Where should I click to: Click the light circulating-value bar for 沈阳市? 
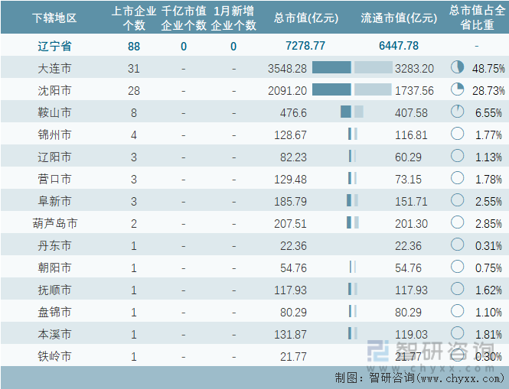coord(373,89)
